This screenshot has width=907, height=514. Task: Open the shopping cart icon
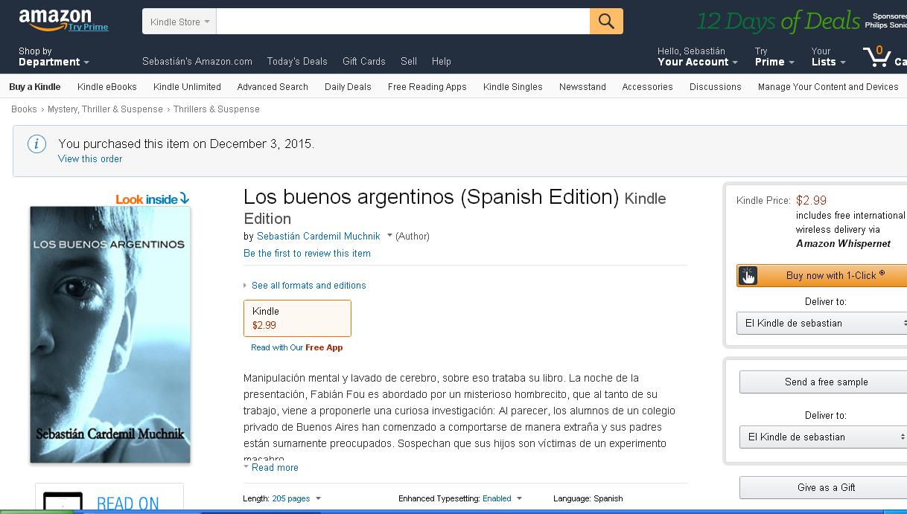876,56
